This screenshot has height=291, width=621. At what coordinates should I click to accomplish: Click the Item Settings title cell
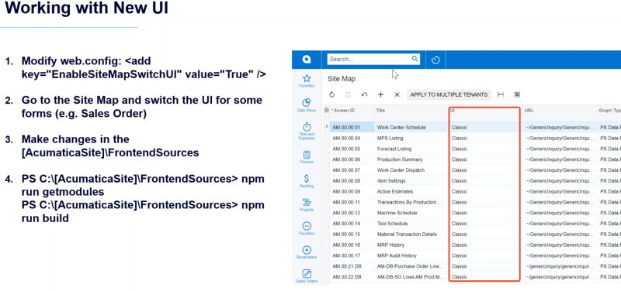pos(411,181)
